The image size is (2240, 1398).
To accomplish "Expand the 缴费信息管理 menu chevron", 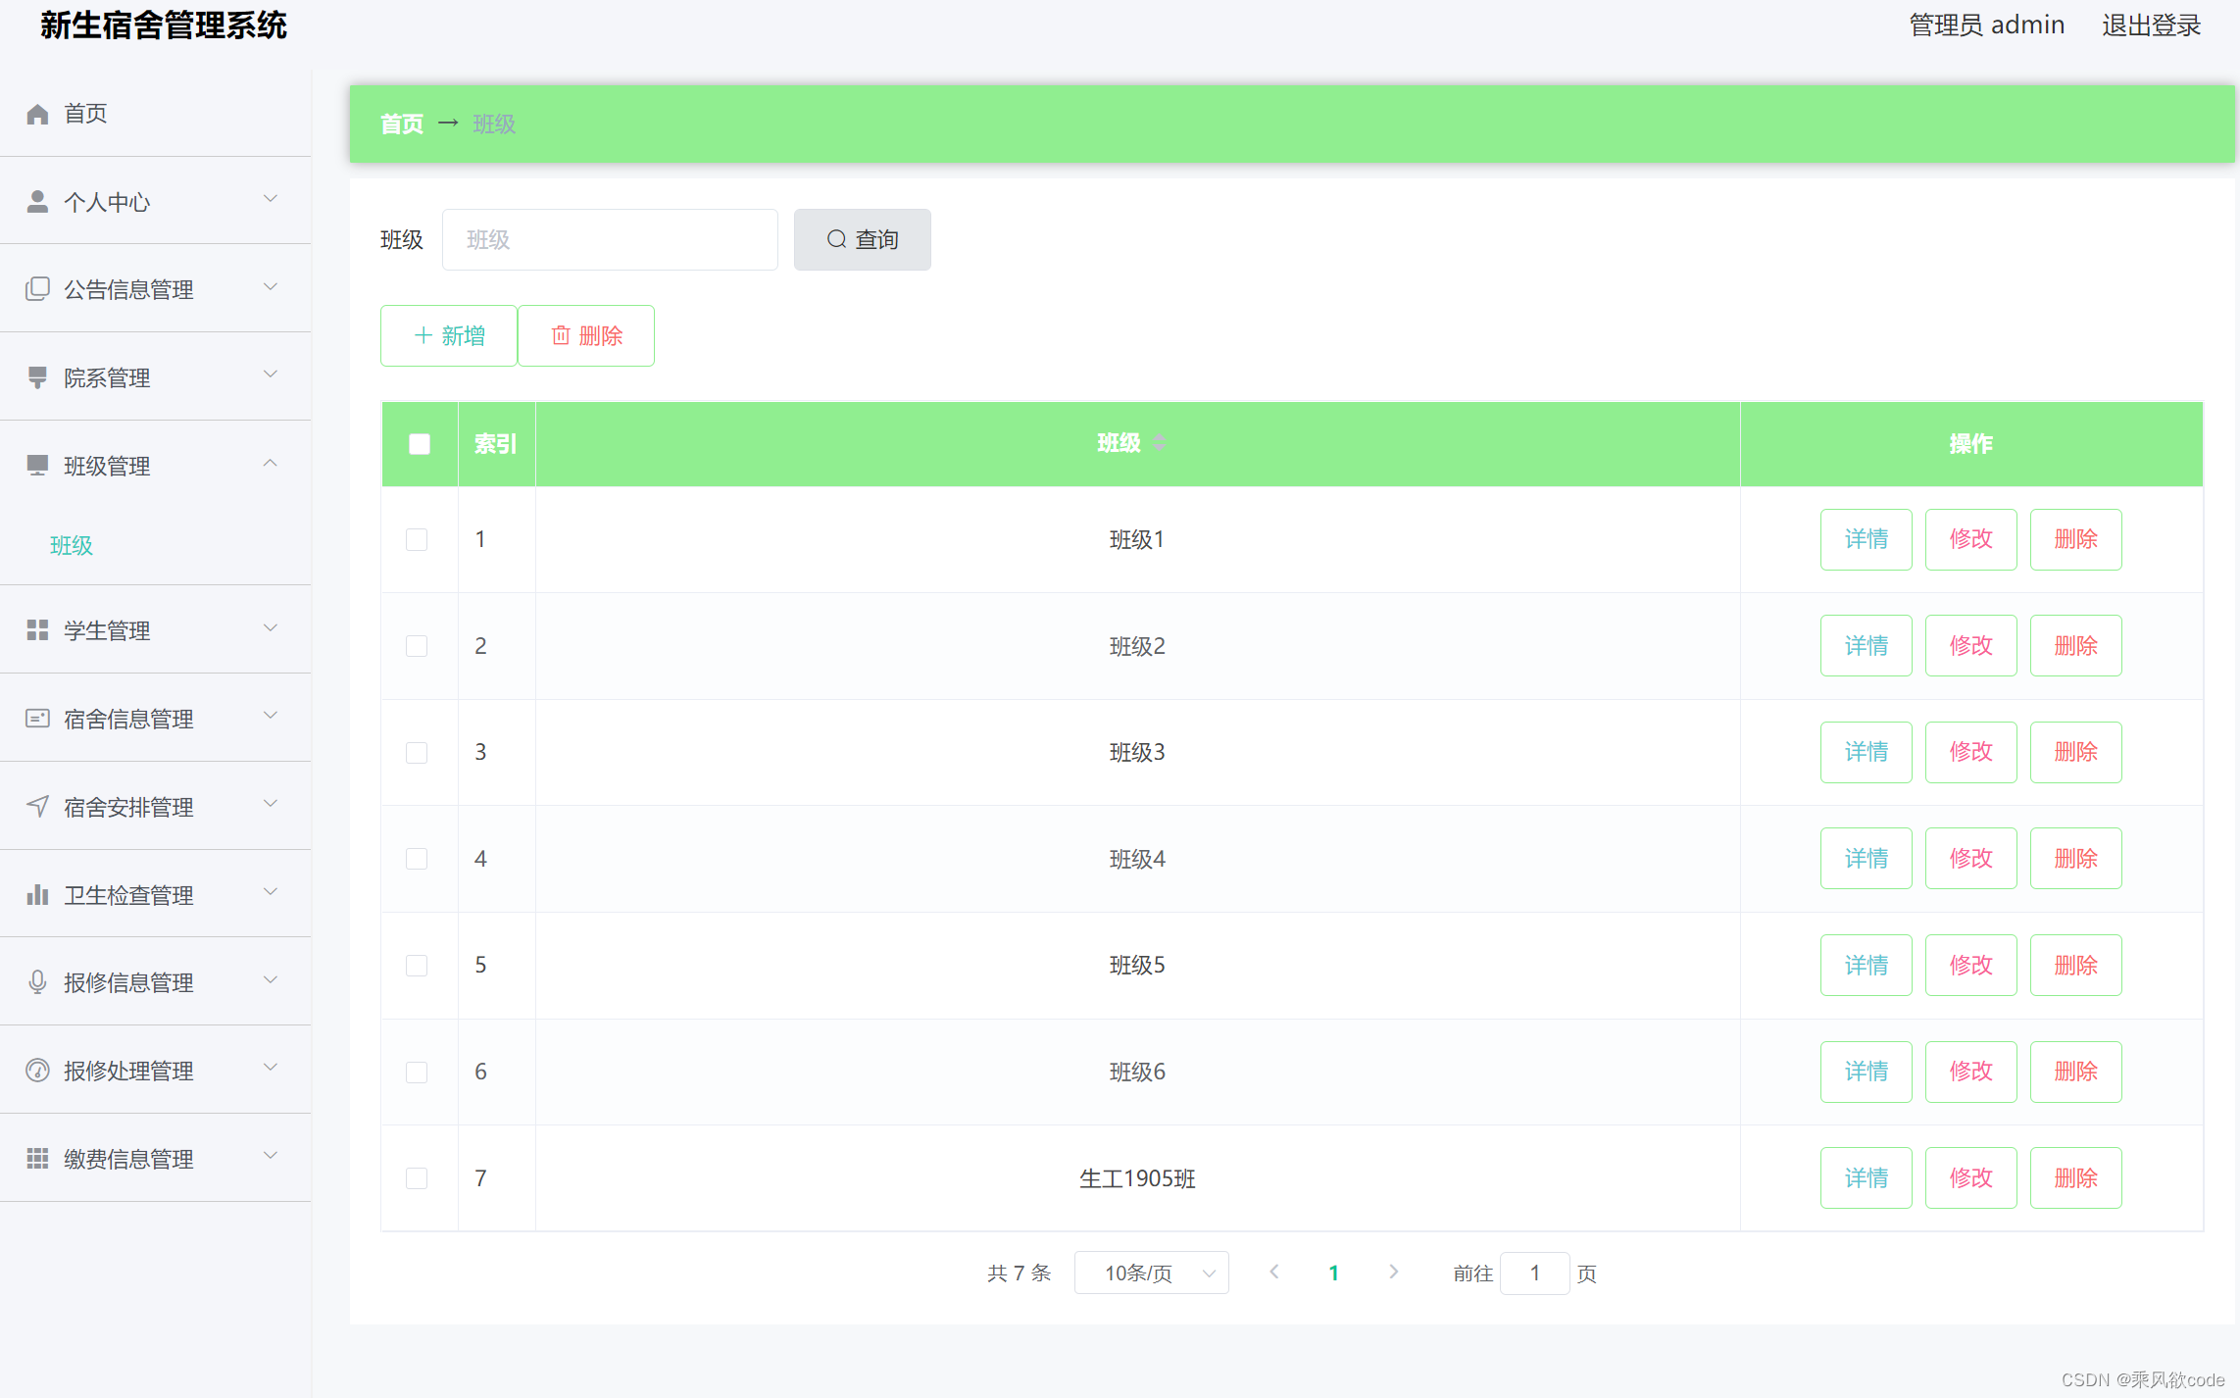I will 271,1157.
